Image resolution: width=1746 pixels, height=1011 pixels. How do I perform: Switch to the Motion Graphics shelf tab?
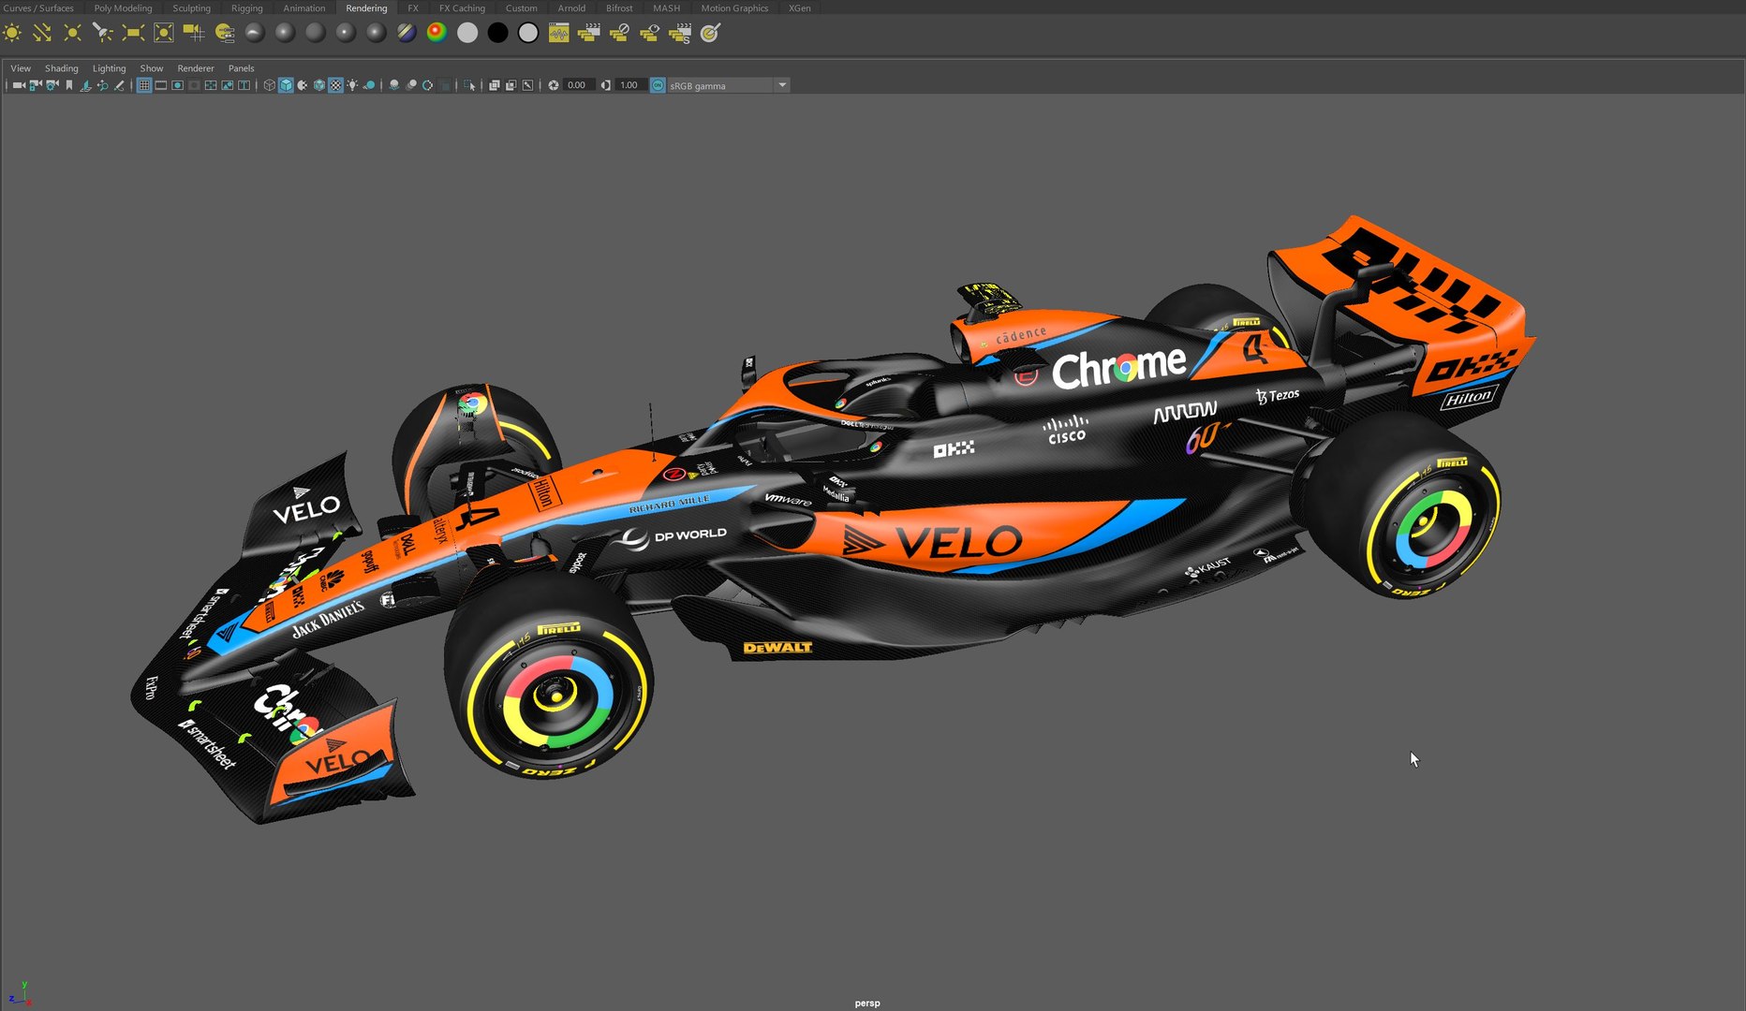click(734, 7)
